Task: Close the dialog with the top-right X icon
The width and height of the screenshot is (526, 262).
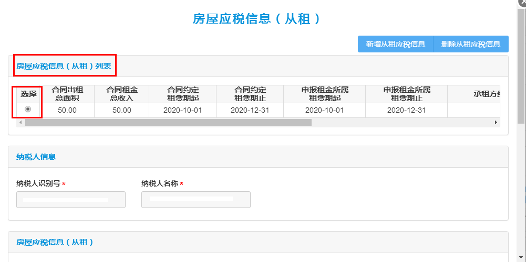Action: click(x=522, y=3)
